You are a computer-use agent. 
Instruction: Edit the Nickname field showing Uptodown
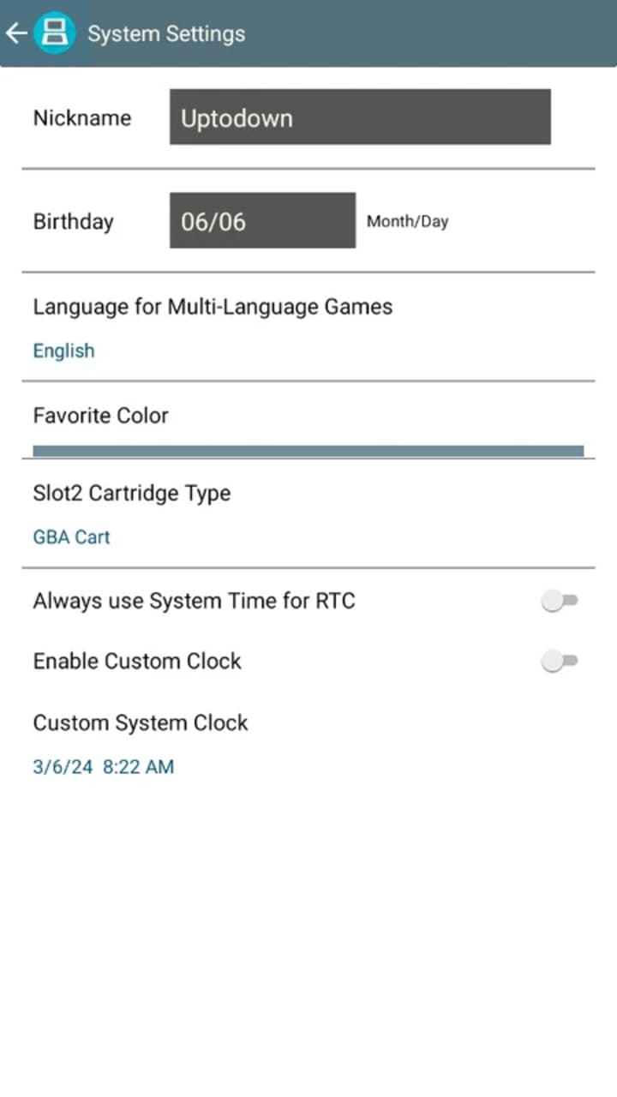pyautogui.click(x=360, y=117)
